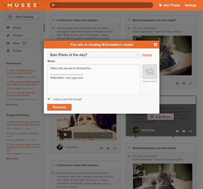Open Dominikus profile link

tap(148, 130)
